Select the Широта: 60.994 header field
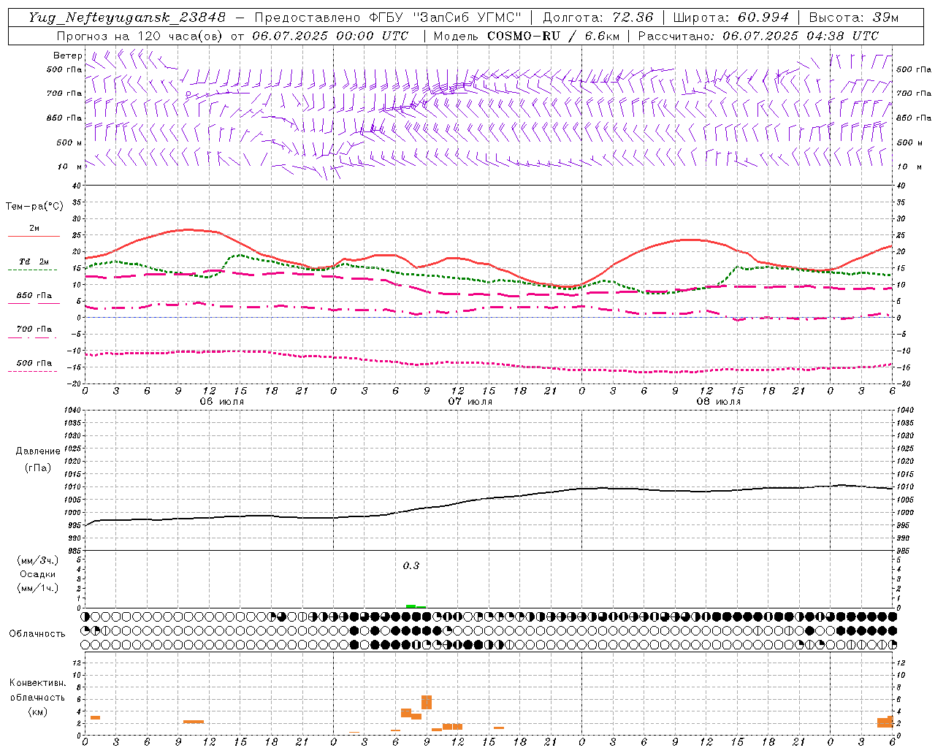Viewport: 935px width, 748px height. [730, 18]
